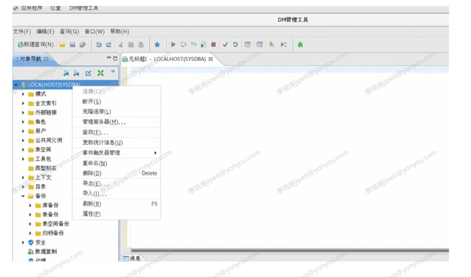Expand the 用户 folder arrow
Screen dimensions: 471x277
point(23,131)
